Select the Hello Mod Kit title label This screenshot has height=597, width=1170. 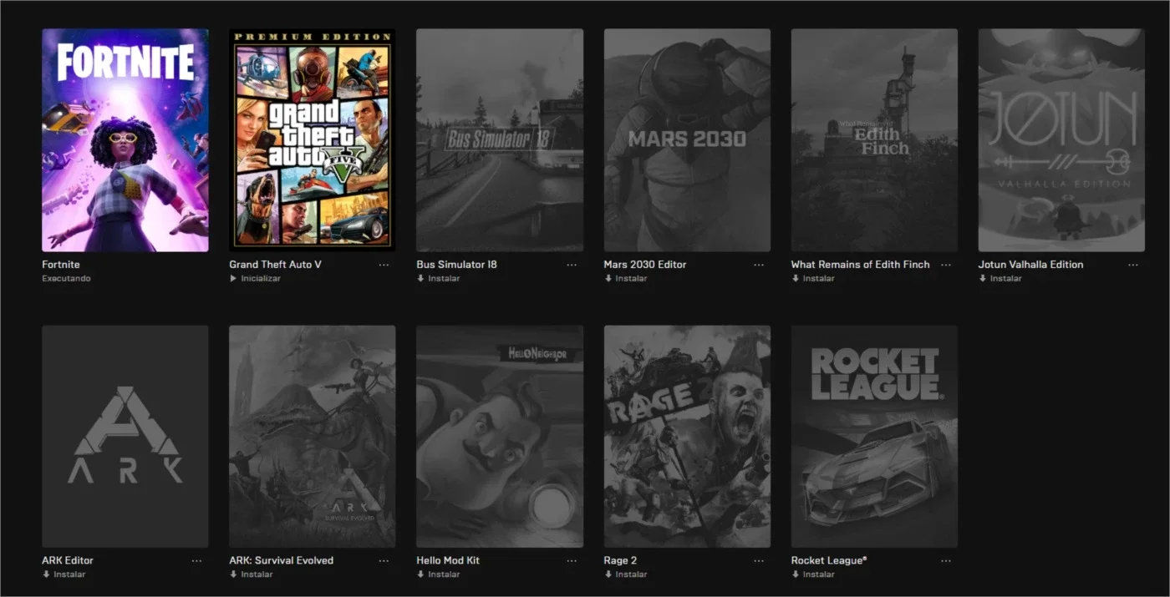pyautogui.click(x=448, y=560)
